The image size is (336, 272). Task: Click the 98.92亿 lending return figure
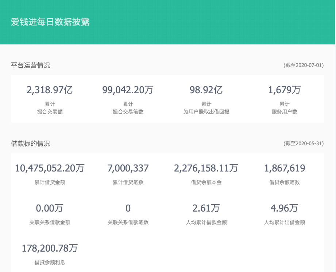206,90
